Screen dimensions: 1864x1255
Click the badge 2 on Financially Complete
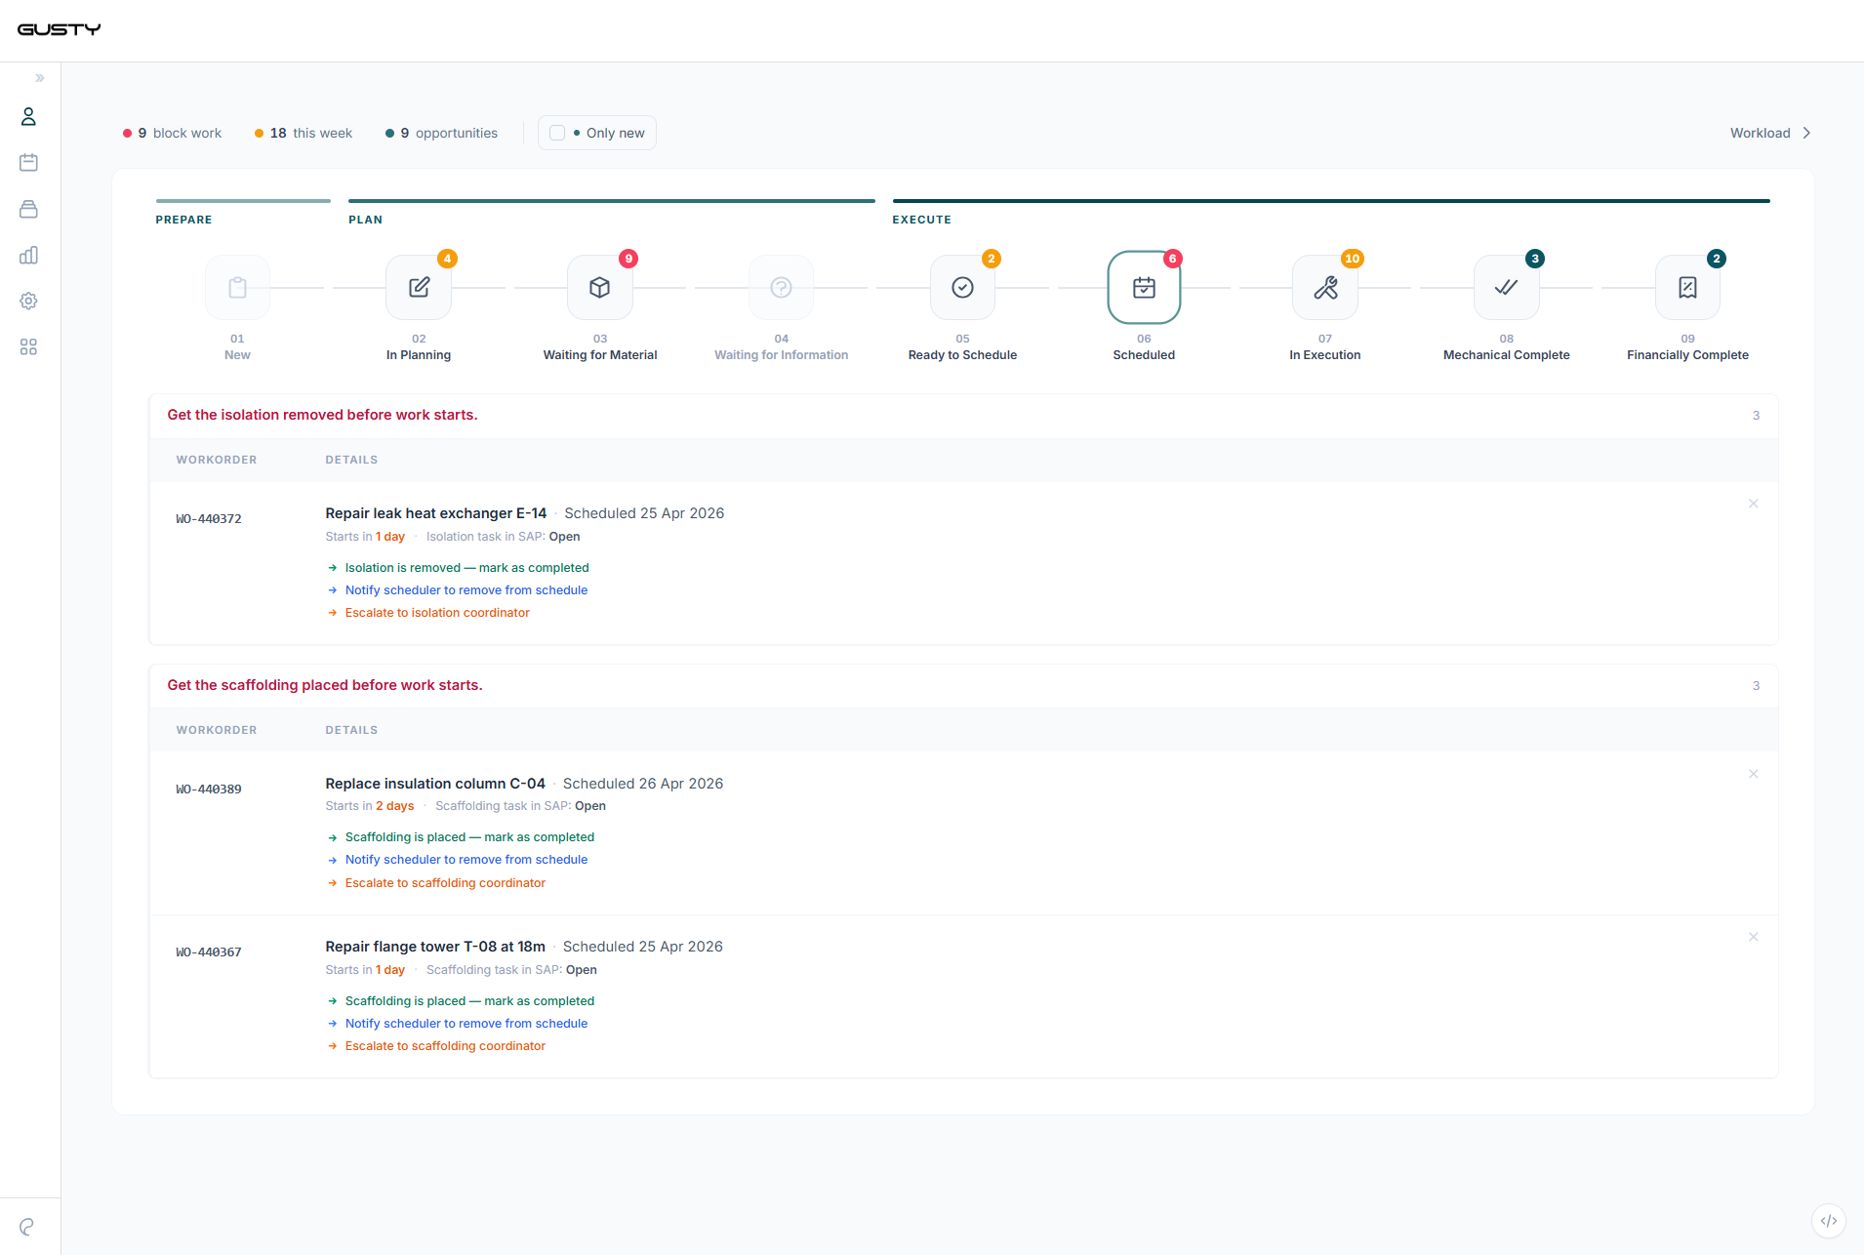click(1717, 259)
